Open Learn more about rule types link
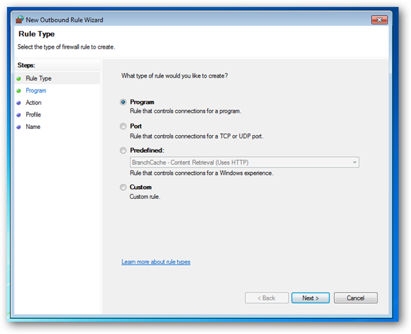Viewport: 411px width, 334px height. click(x=156, y=262)
